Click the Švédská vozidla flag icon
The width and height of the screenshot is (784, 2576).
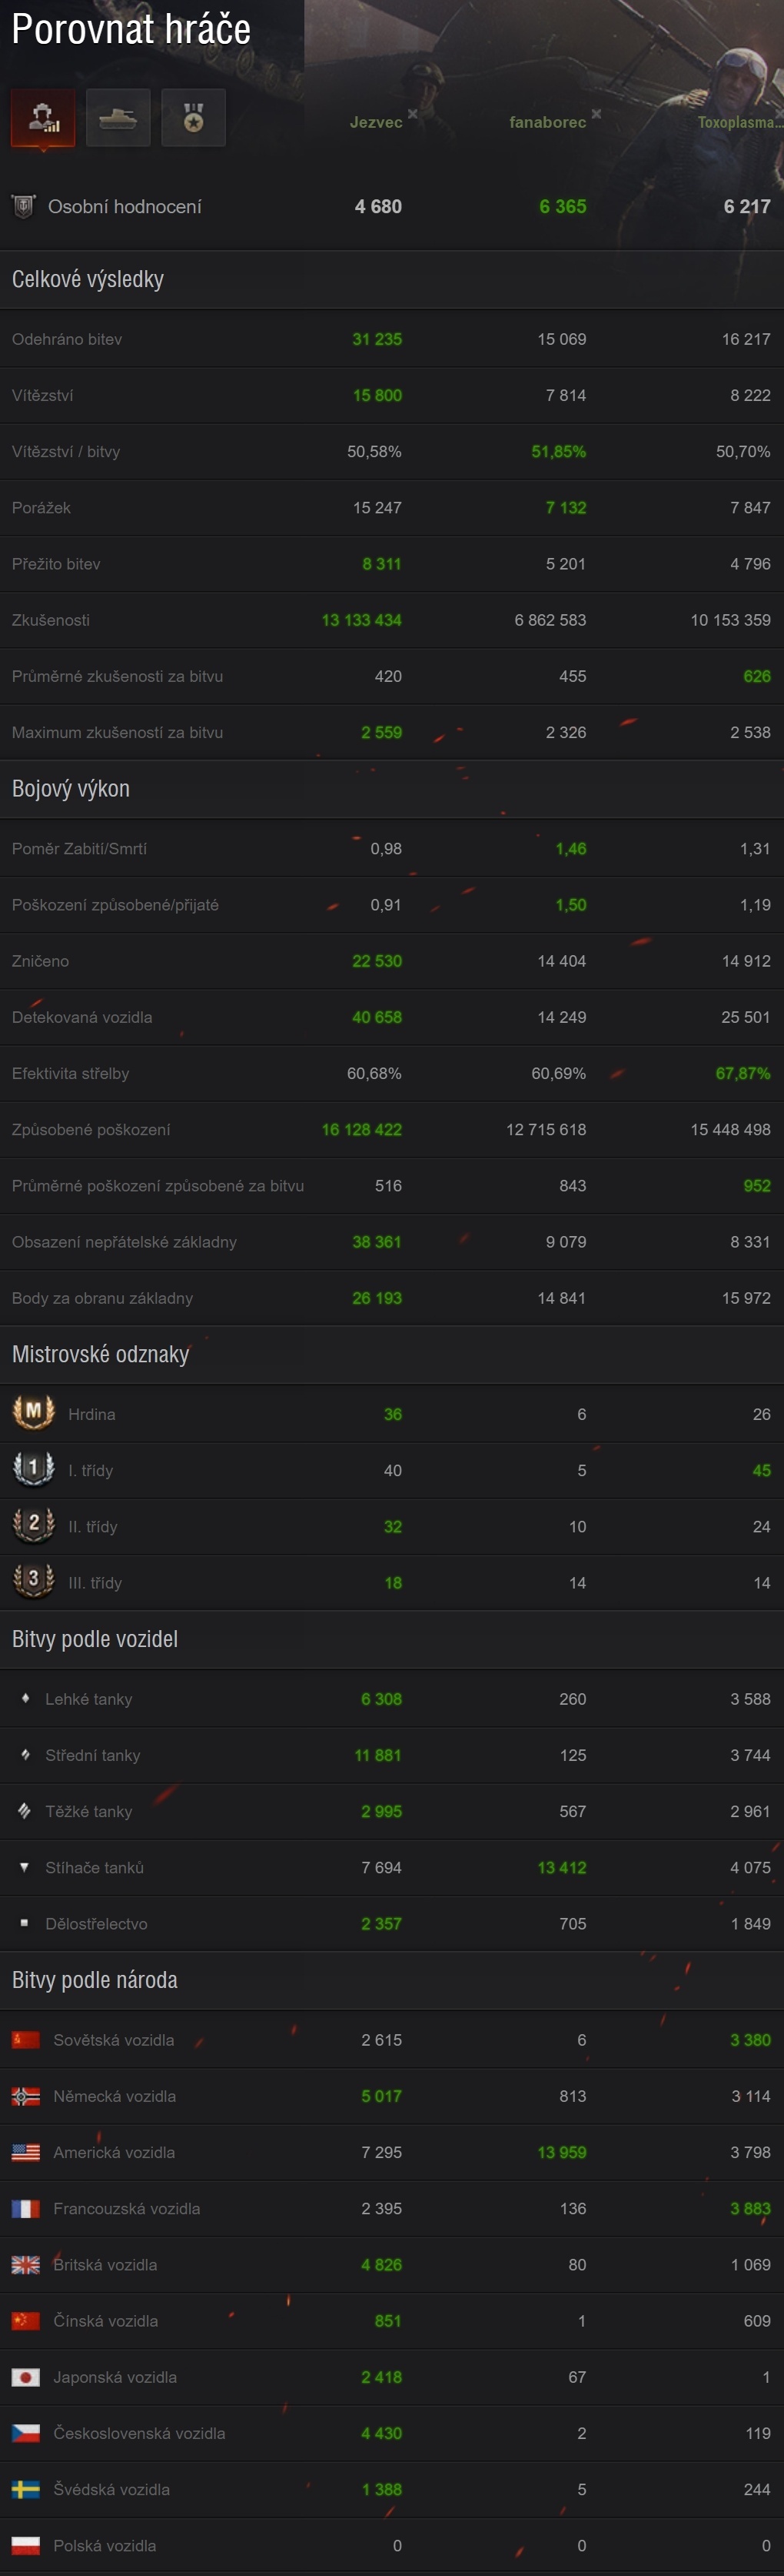(x=26, y=2489)
